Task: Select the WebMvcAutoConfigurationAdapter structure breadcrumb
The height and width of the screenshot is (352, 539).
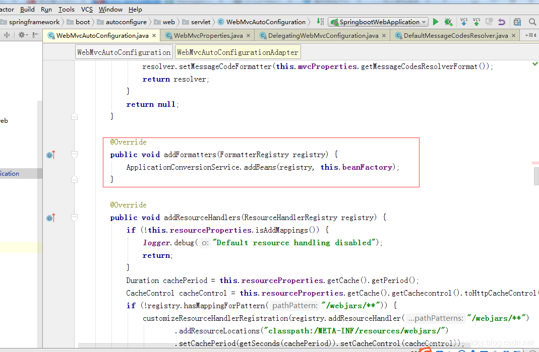Action: (237, 52)
